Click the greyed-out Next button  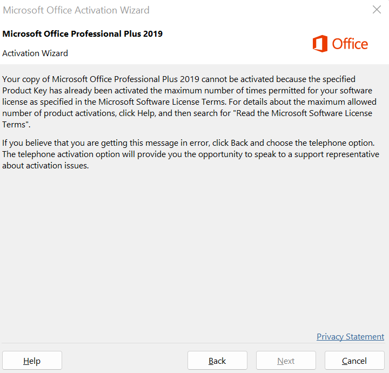click(286, 361)
